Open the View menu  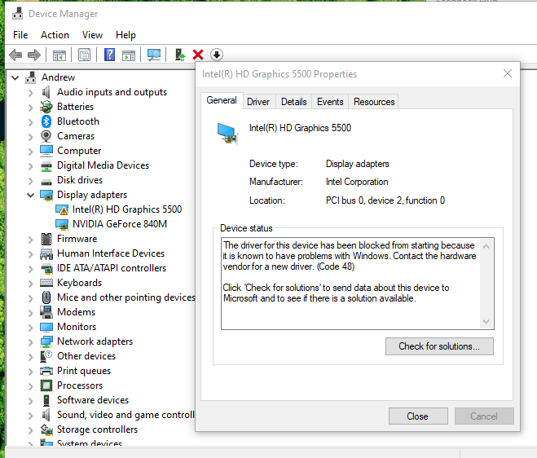point(92,35)
